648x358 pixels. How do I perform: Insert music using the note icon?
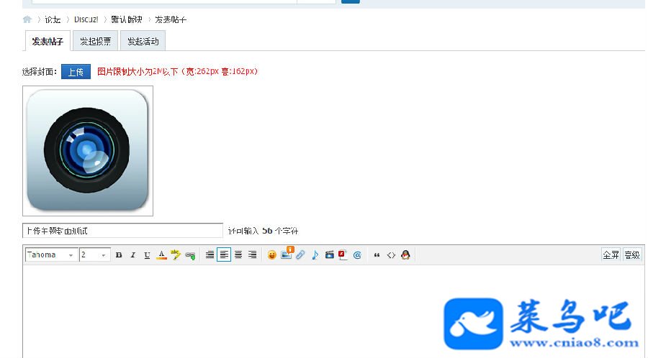(x=315, y=255)
